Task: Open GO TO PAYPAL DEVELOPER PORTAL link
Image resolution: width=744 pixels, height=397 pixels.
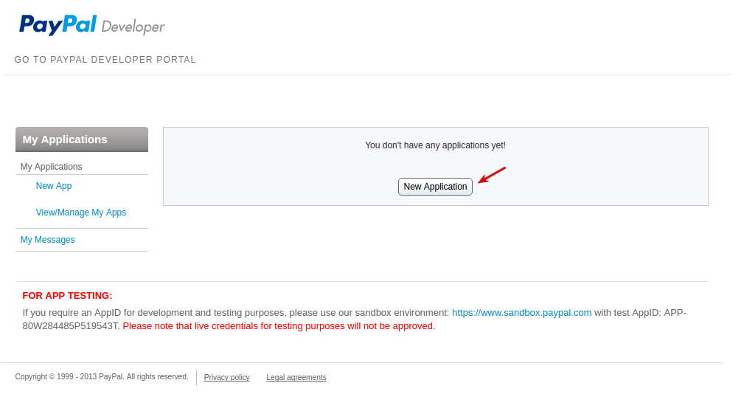Action: point(105,60)
